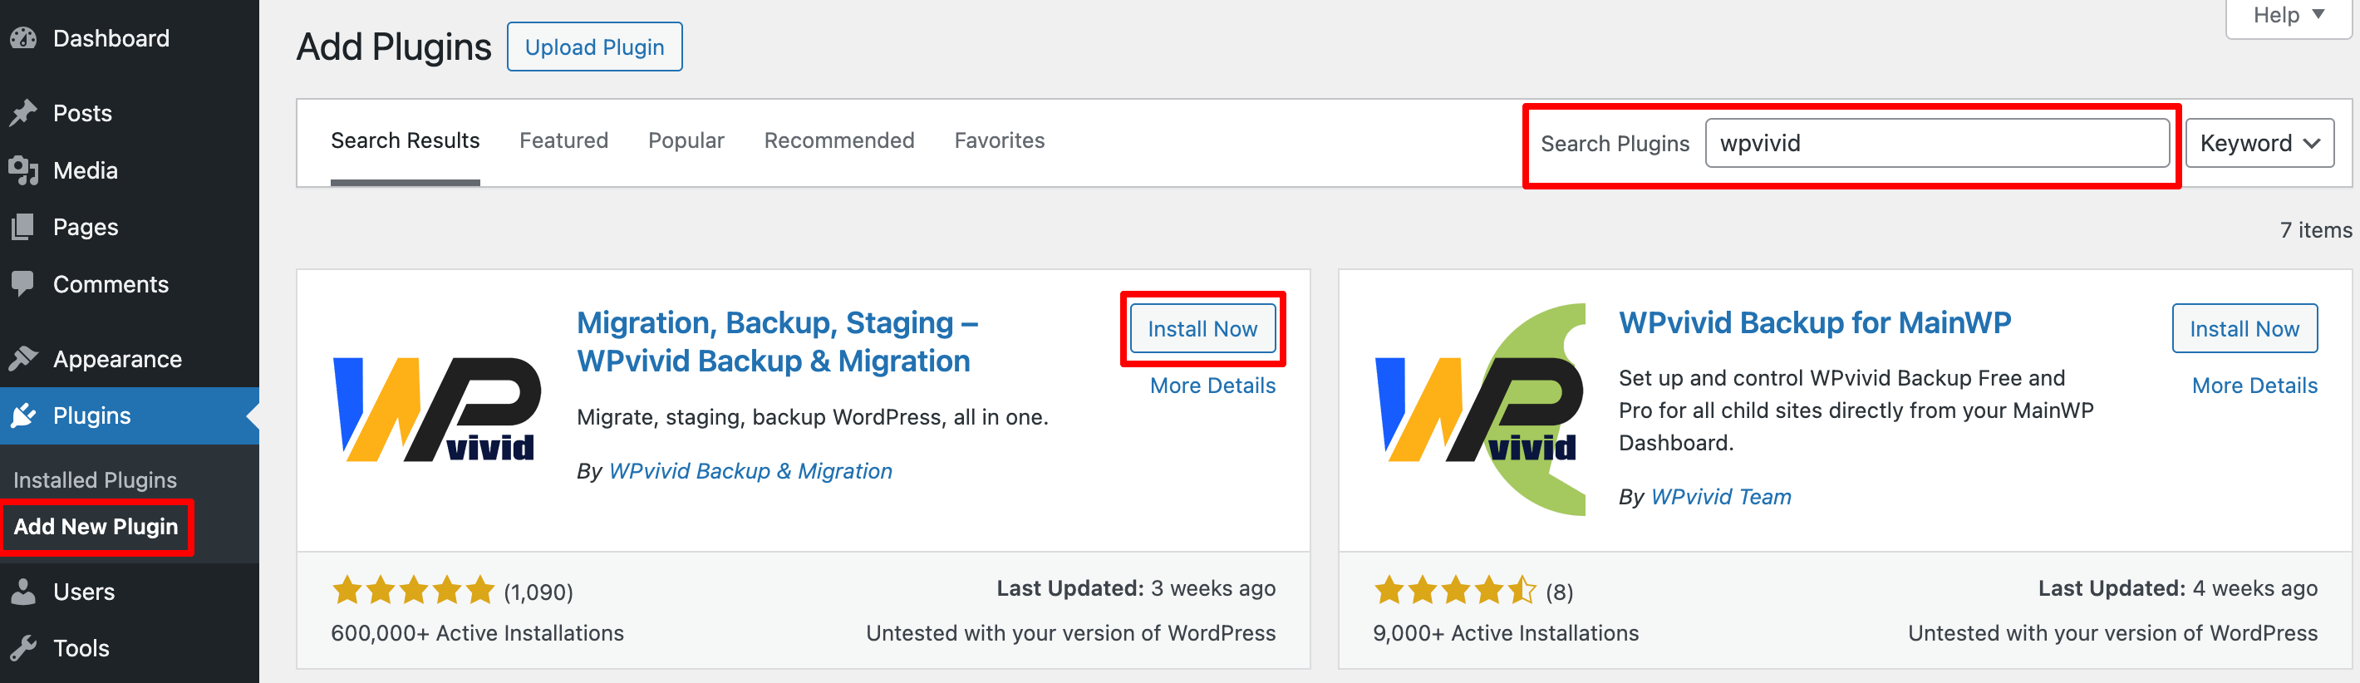Click the Pages icon in sidebar
2360x683 pixels.
tap(23, 227)
